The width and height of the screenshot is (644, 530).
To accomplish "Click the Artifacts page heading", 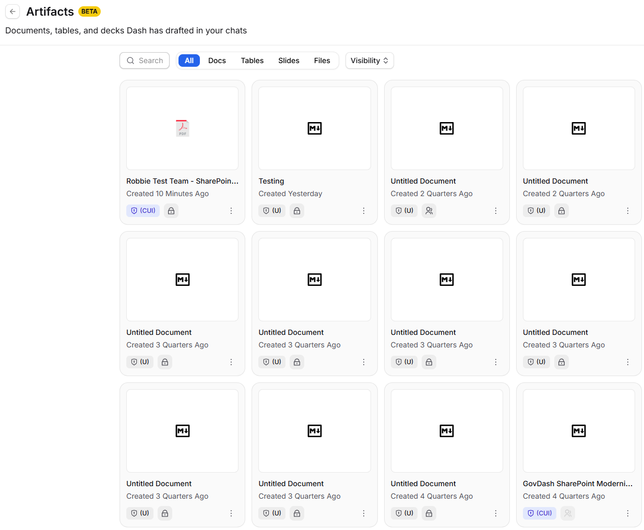I will [50, 11].
